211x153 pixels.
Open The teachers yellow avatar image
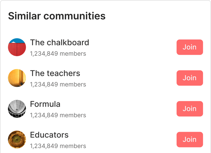pos(17,78)
